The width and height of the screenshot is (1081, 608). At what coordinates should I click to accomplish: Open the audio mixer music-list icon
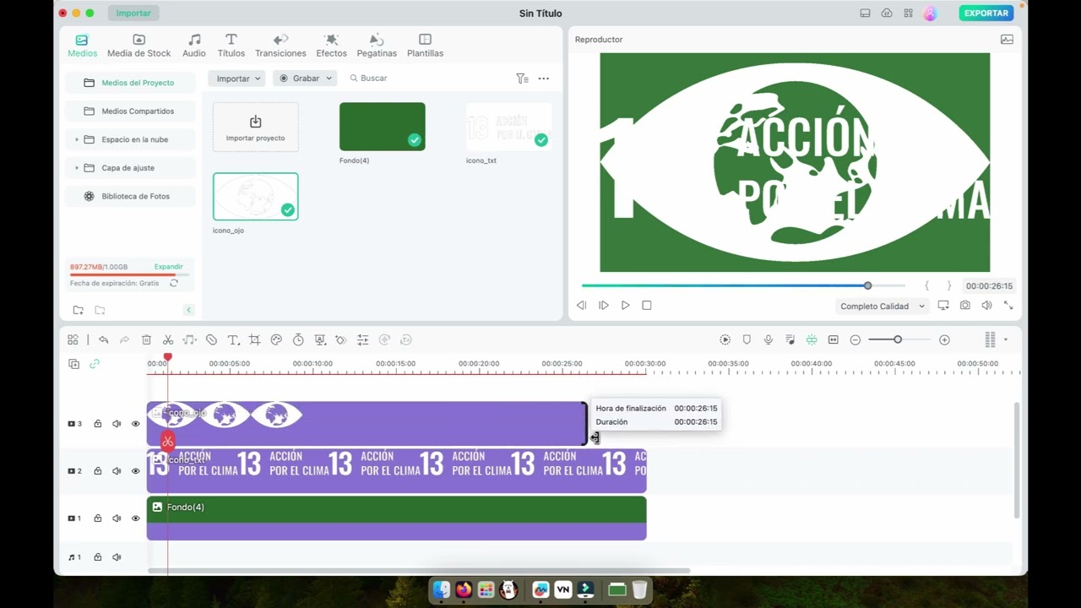pyautogui.click(x=790, y=339)
